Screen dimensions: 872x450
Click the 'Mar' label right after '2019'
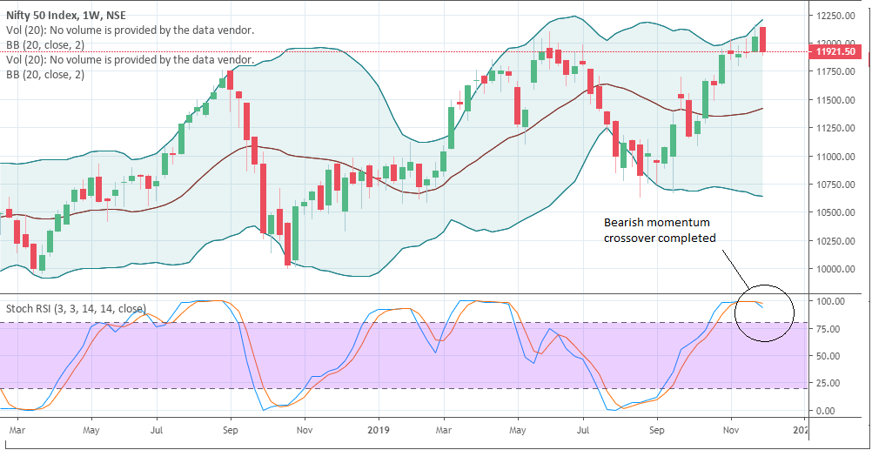pos(444,430)
